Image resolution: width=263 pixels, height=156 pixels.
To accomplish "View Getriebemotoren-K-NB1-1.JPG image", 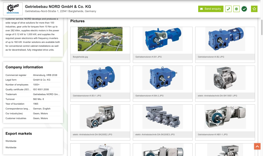I will pyautogui.click(x=225, y=117).
